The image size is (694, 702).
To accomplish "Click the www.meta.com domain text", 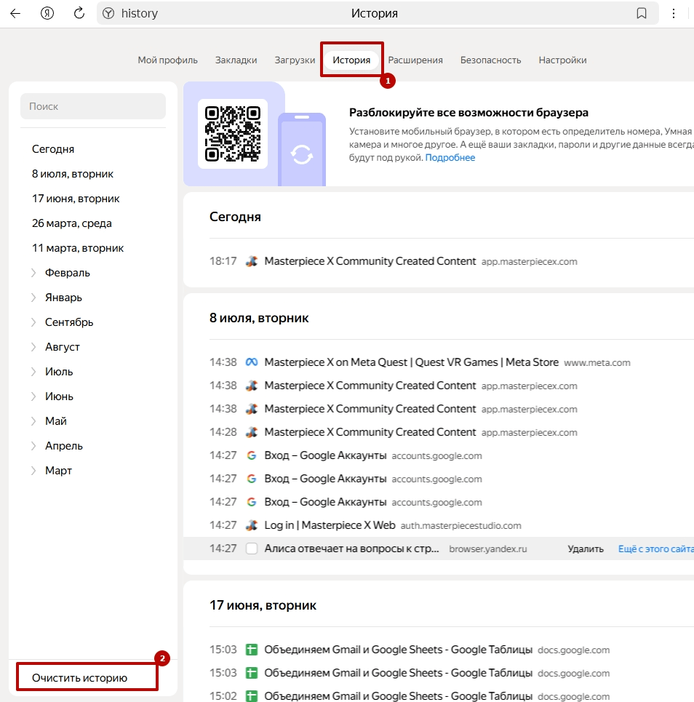I will [x=597, y=363].
